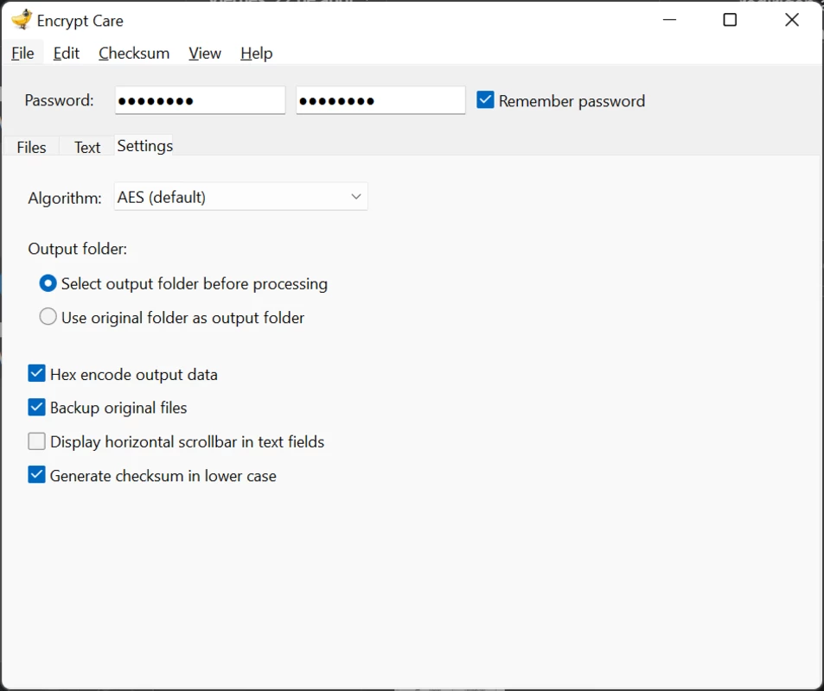Open the File menu
Screen dimensions: 824x691
pyautogui.click(x=22, y=54)
